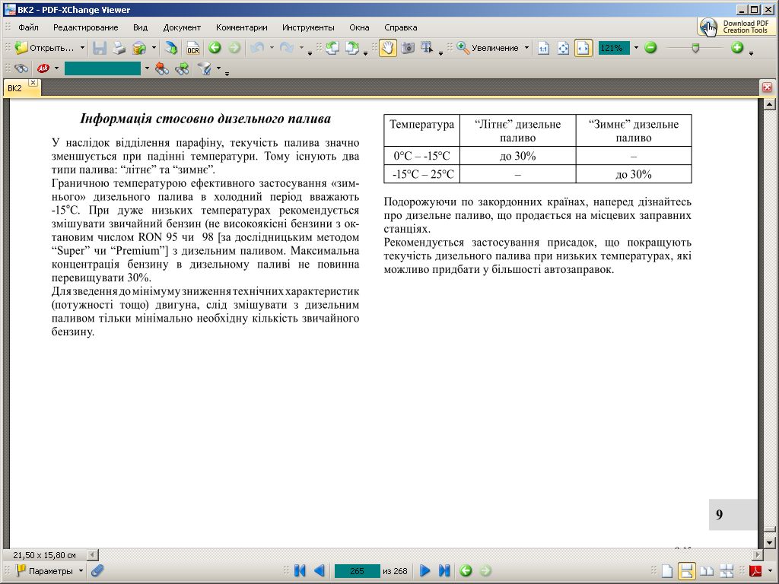The height and width of the screenshot is (584, 779).
Task: Expand the Открыть button dropdown arrow
Action: [82, 48]
